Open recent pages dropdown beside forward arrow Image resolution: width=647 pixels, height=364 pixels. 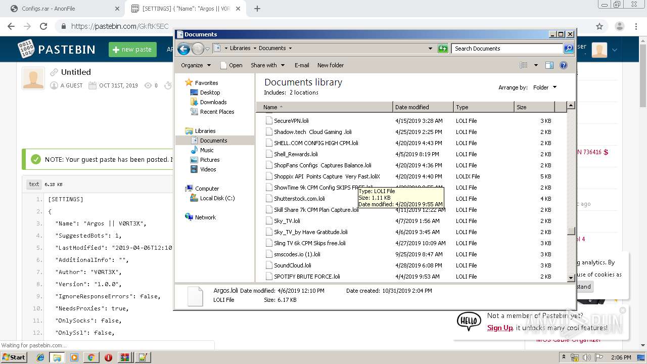pos(207,49)
